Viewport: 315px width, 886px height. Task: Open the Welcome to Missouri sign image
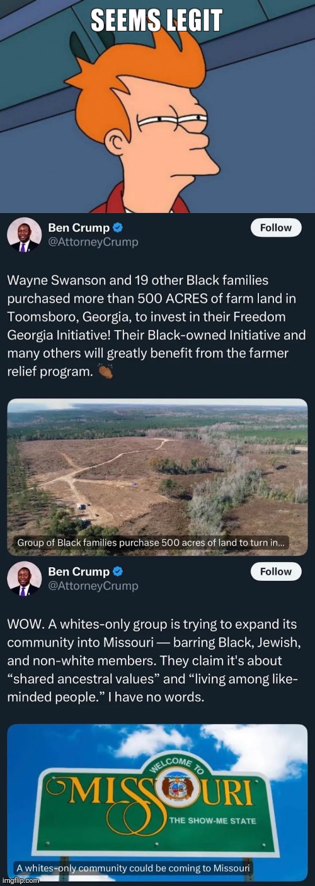(157, 802)
